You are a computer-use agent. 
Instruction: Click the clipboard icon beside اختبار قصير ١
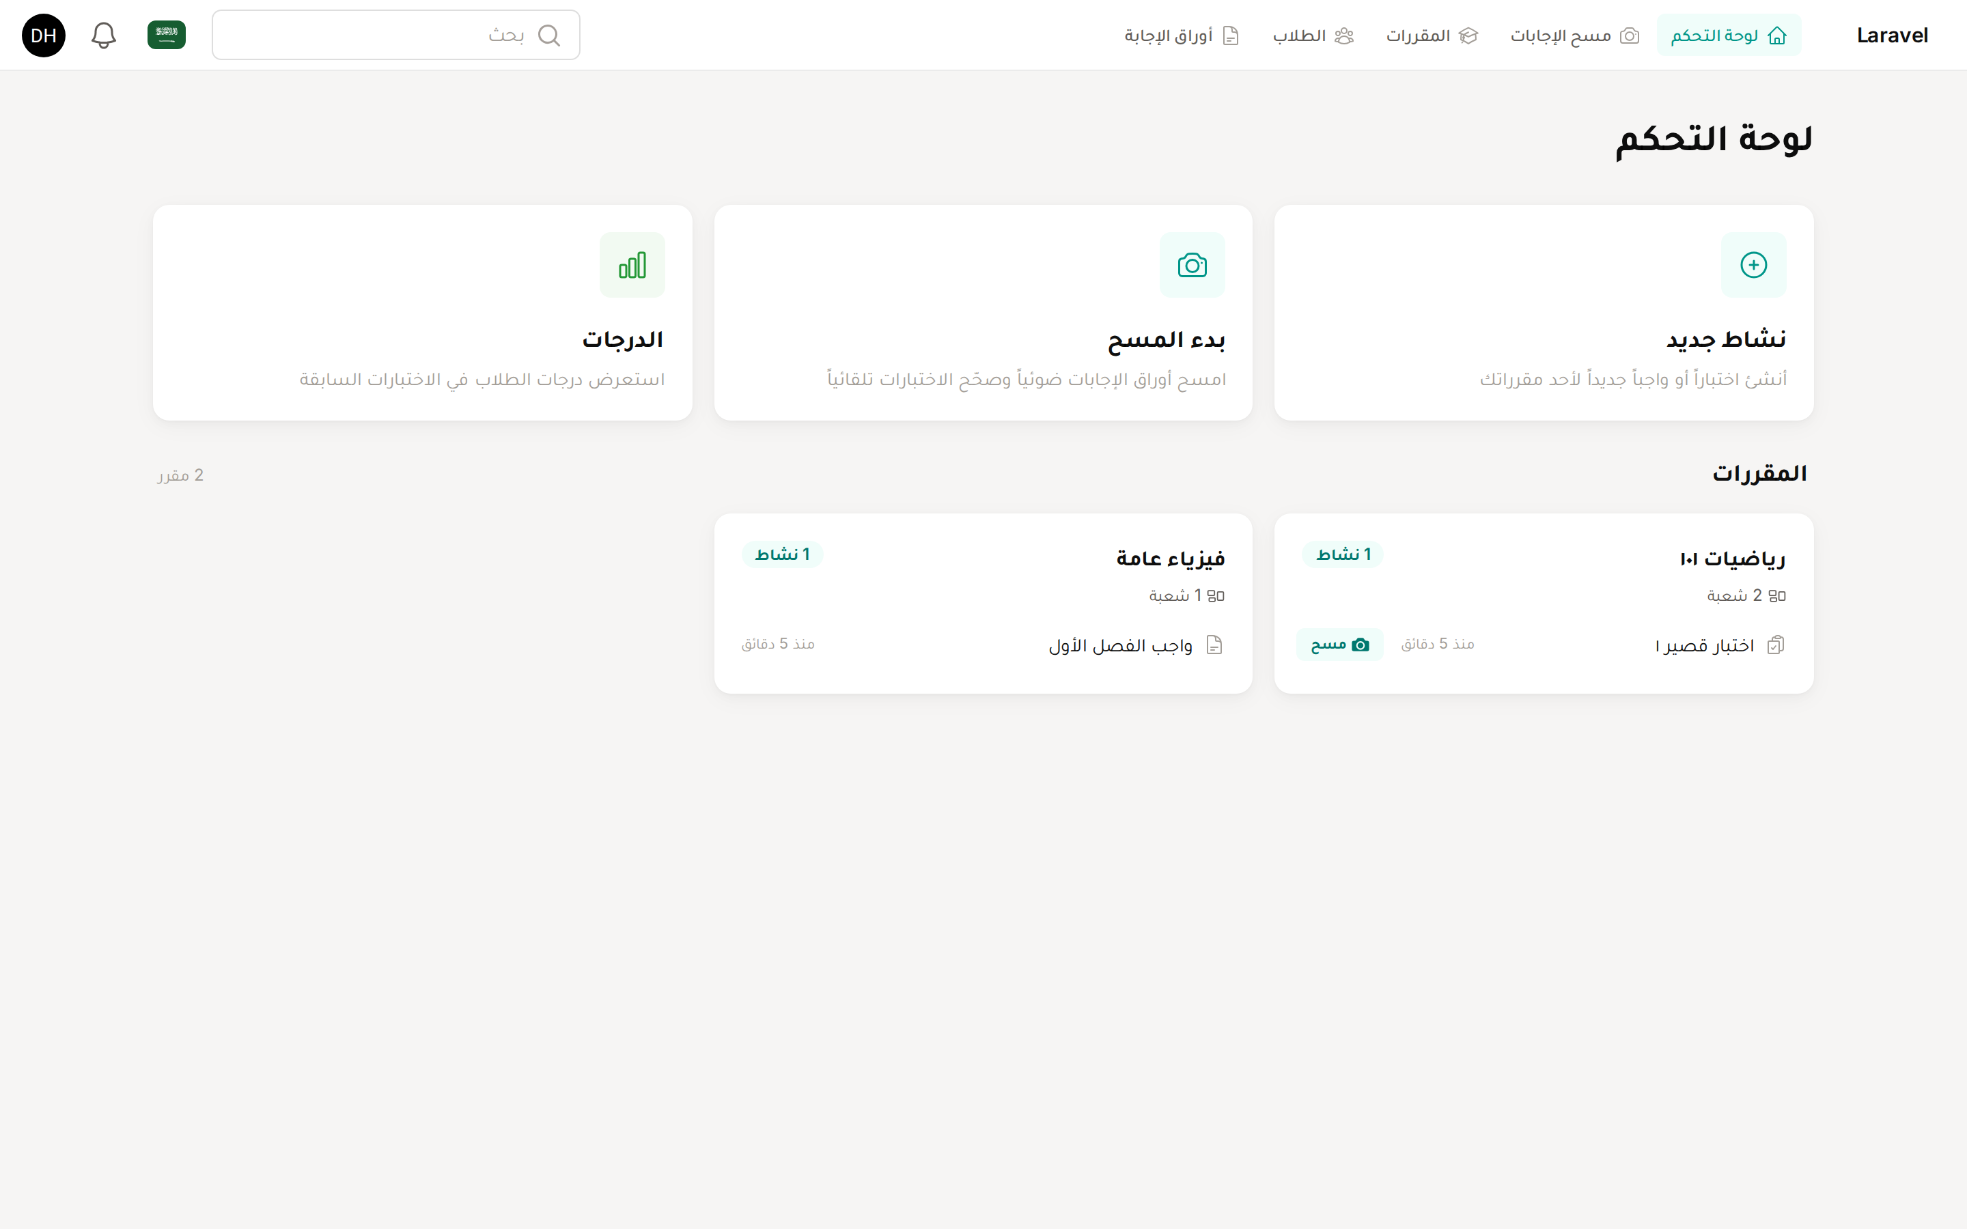(1776, 645)
